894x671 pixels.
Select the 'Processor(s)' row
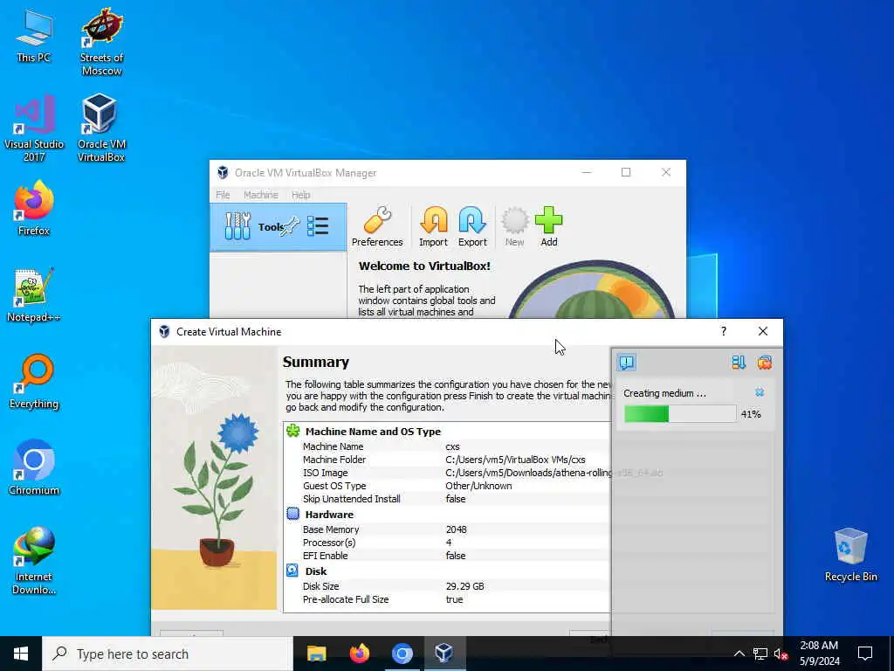[x=447, y=543]
